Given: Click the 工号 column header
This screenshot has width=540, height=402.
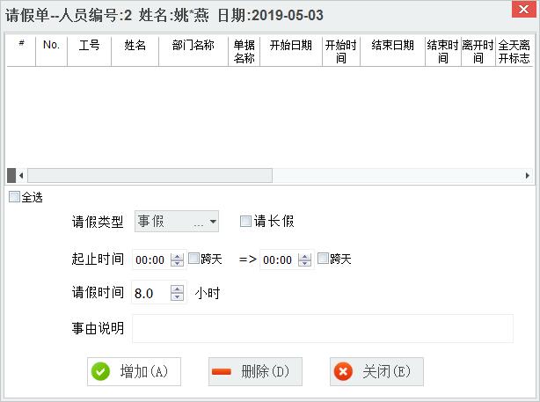Looking at the screenshot, I should click(x=89, y=51).
